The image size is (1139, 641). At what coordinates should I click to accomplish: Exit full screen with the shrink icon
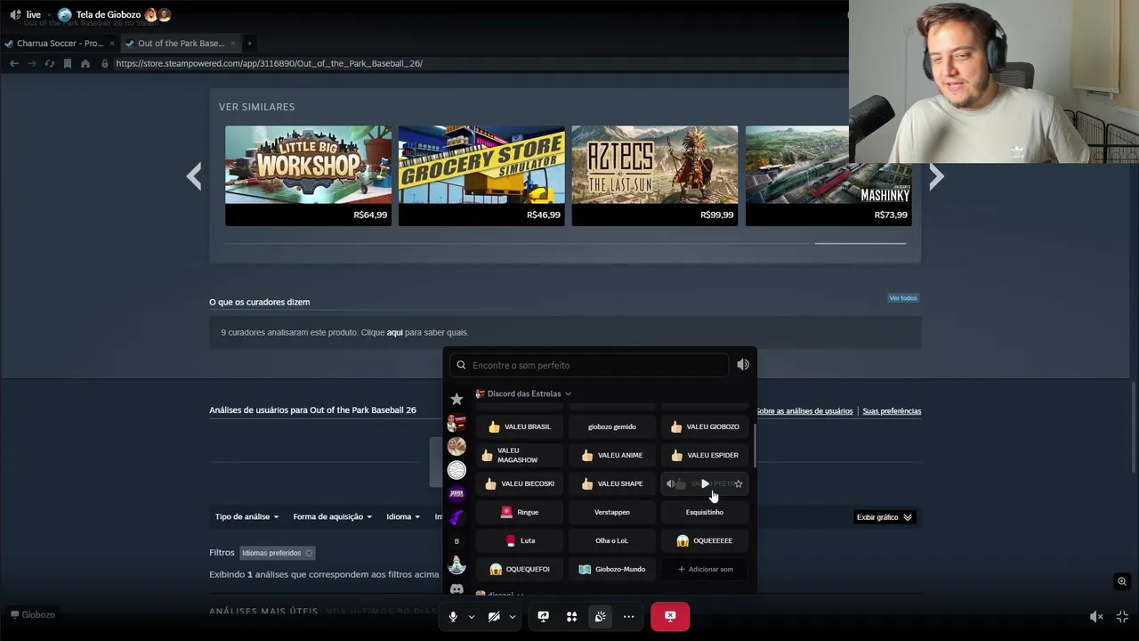pos(1122,616)
